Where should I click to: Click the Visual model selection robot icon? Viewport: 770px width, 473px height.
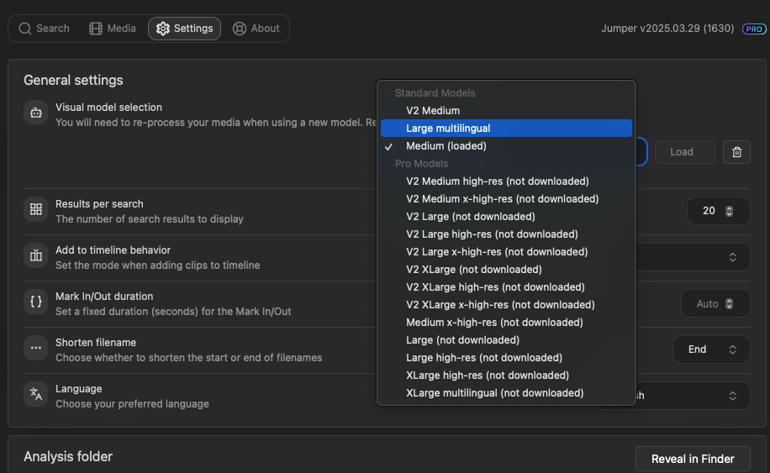tap(36, 113)
